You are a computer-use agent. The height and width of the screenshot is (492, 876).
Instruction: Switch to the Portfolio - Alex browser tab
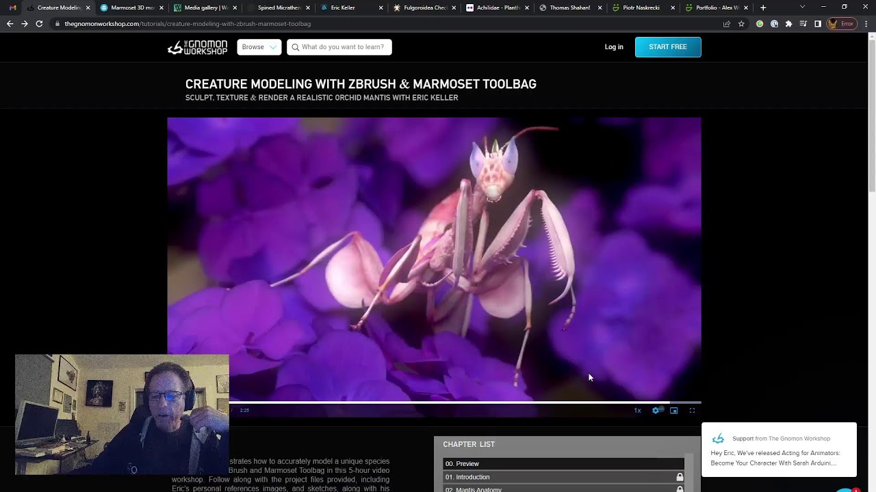718,8
